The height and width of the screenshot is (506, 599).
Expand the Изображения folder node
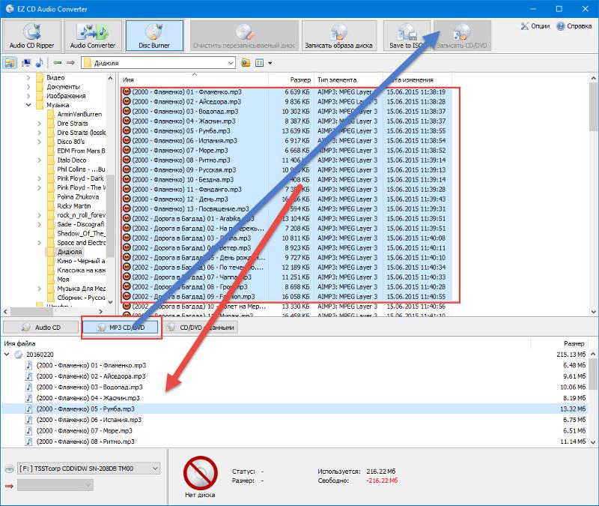(x=28, y=96)
